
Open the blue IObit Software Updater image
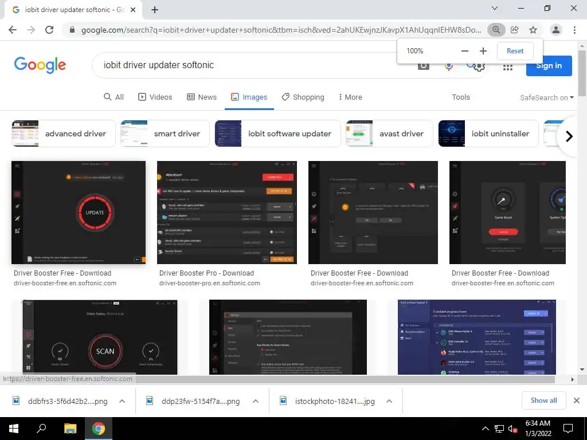click(476, 337)
